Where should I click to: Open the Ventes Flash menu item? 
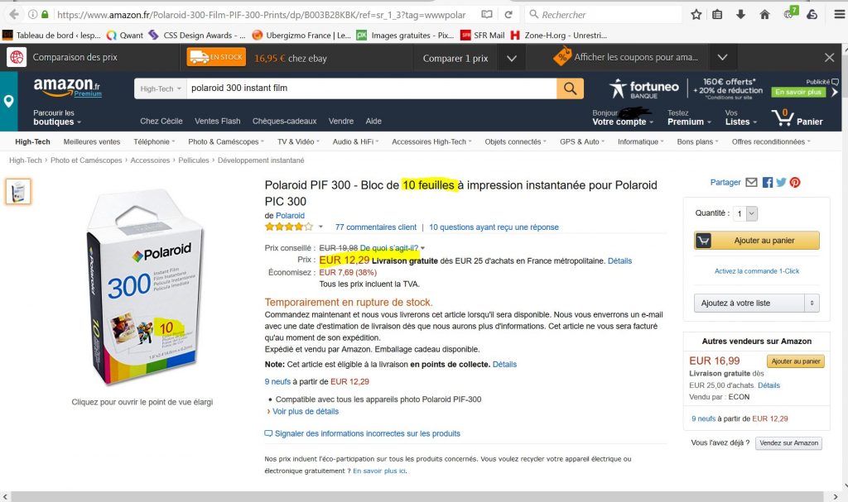[x=218, y=121]
